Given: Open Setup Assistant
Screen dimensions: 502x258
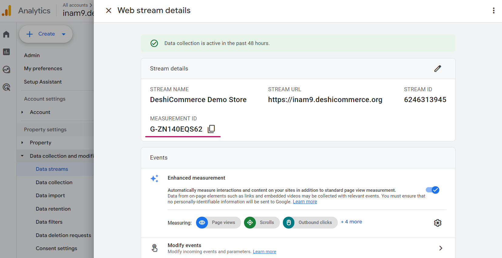Looking at the screenshot, I should [x=43, y=82].
